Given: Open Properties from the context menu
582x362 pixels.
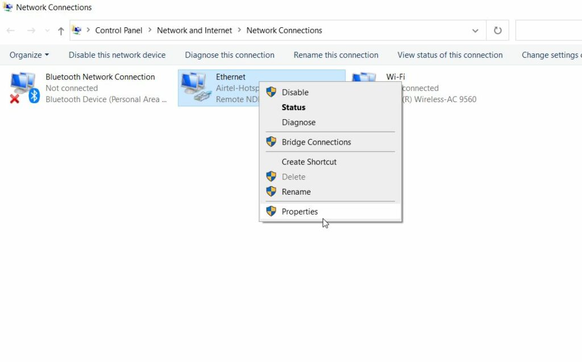Looking at the screenshot, I should [x=300, y=211].
